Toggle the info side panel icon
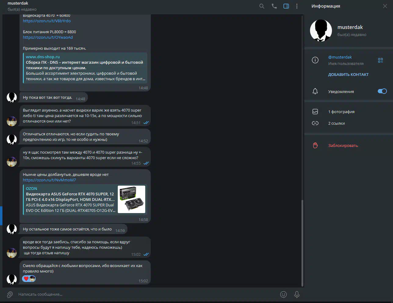 click(286, 6)
